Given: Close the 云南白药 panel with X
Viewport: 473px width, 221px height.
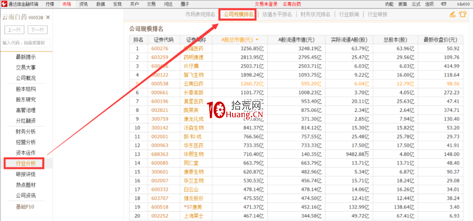Looking at the screenshot, I should [48, 18].
